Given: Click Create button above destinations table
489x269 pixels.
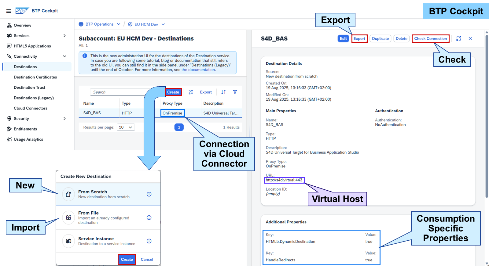Looking at the screenshot, I should coord(173,92).
